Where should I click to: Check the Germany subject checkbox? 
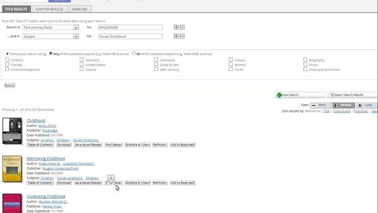(82, 60)
